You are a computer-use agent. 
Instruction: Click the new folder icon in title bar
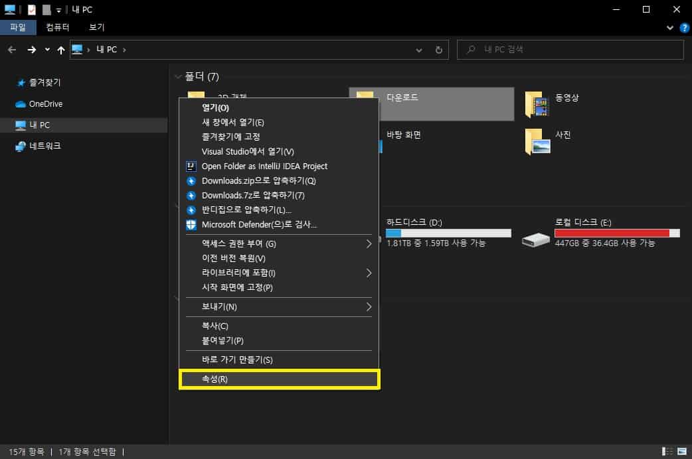point(46,10)
